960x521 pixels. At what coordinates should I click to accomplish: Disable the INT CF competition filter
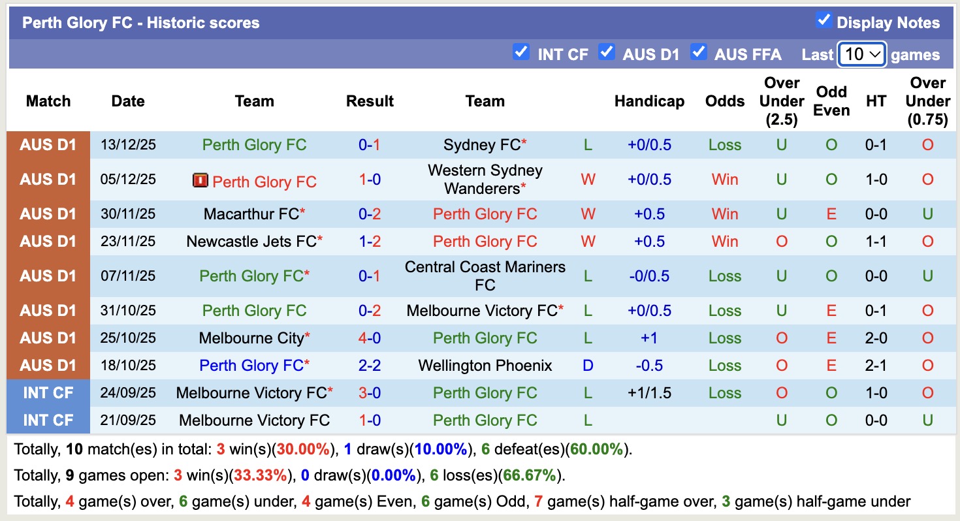point(521,54)
